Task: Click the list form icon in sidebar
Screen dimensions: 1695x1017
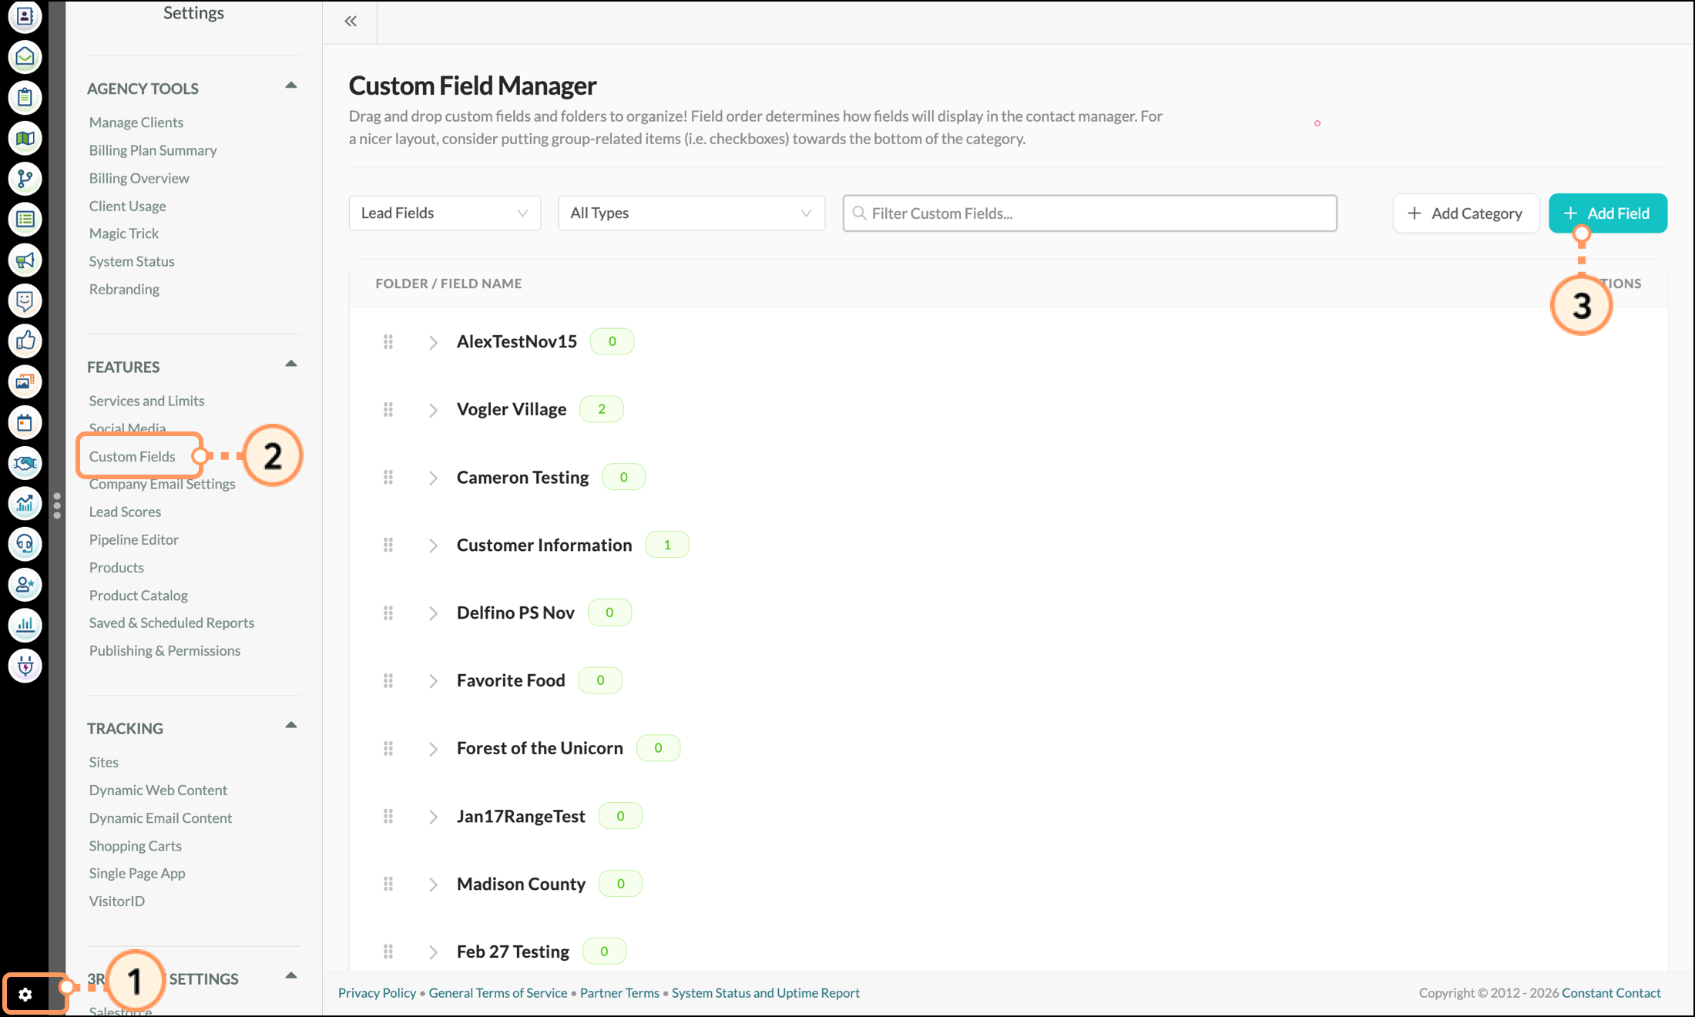Action: 25,220
